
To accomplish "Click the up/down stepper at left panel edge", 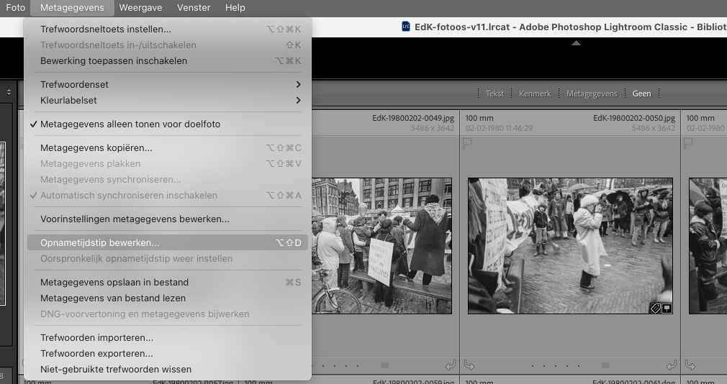I will (9, 92).
